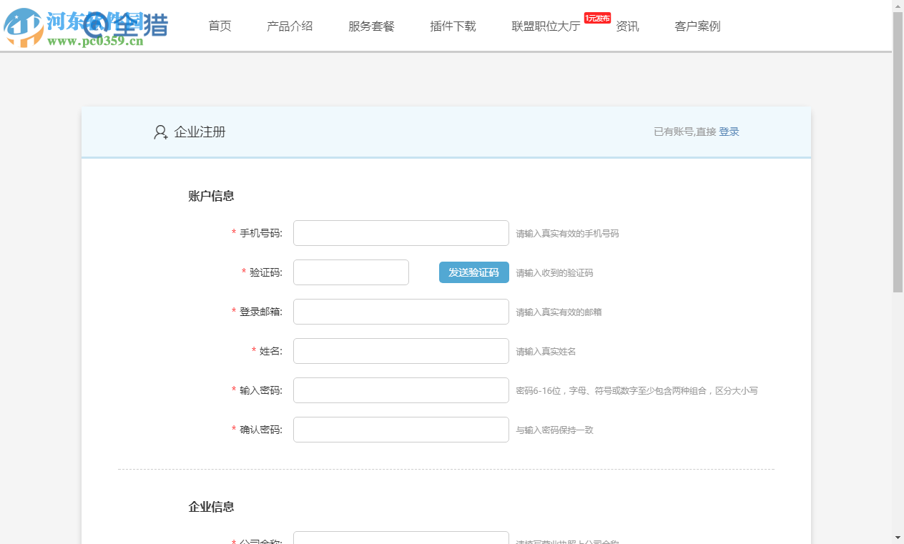This screenshot has height=544, width=904.
Task: Open 产品介绍 in the navigation
Action: coord(290,26)
